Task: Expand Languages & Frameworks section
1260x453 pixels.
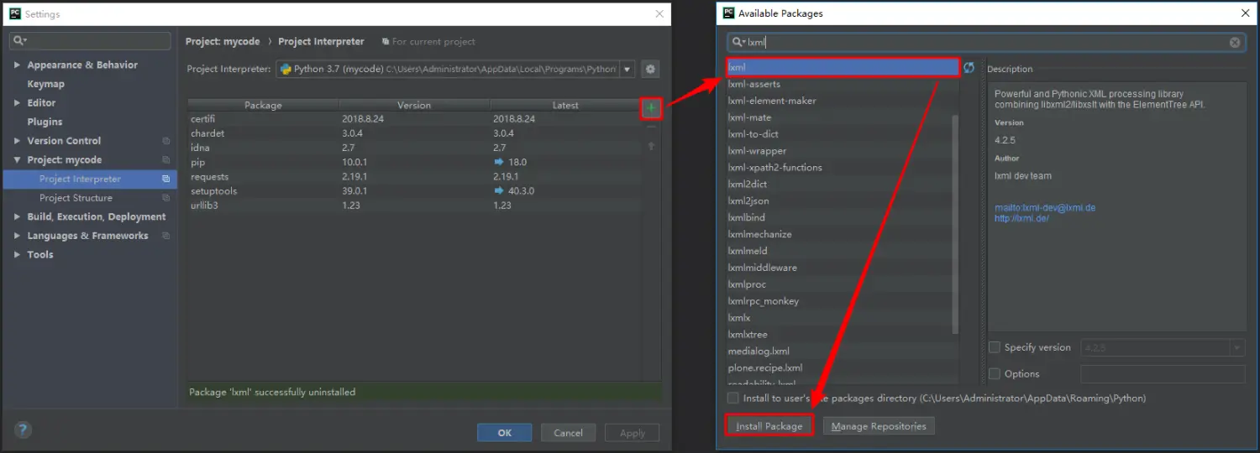Action: point(17,236)
